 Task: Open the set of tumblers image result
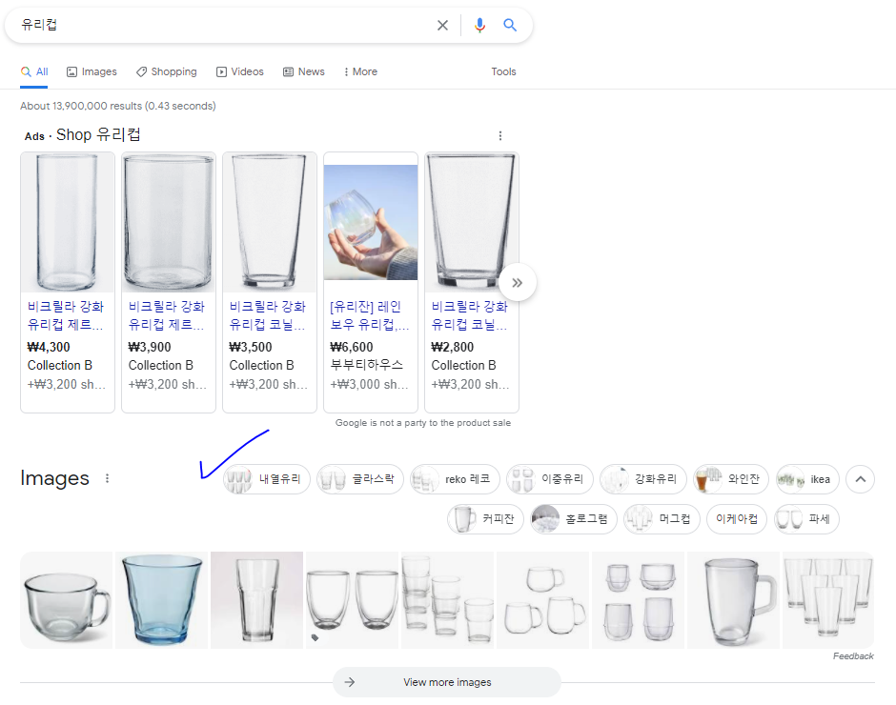[x=828, y=600]
